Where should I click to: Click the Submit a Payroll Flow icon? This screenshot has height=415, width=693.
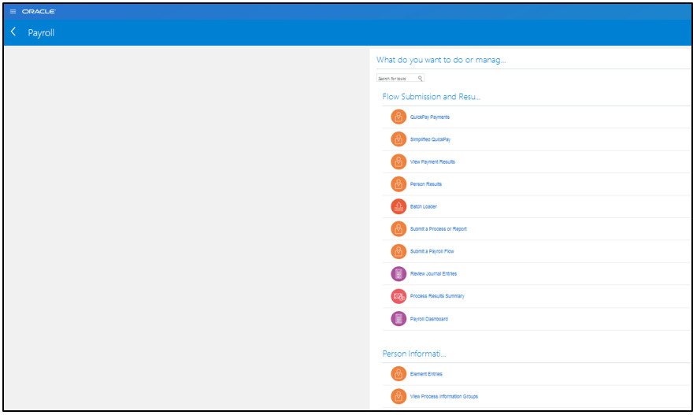398,251
